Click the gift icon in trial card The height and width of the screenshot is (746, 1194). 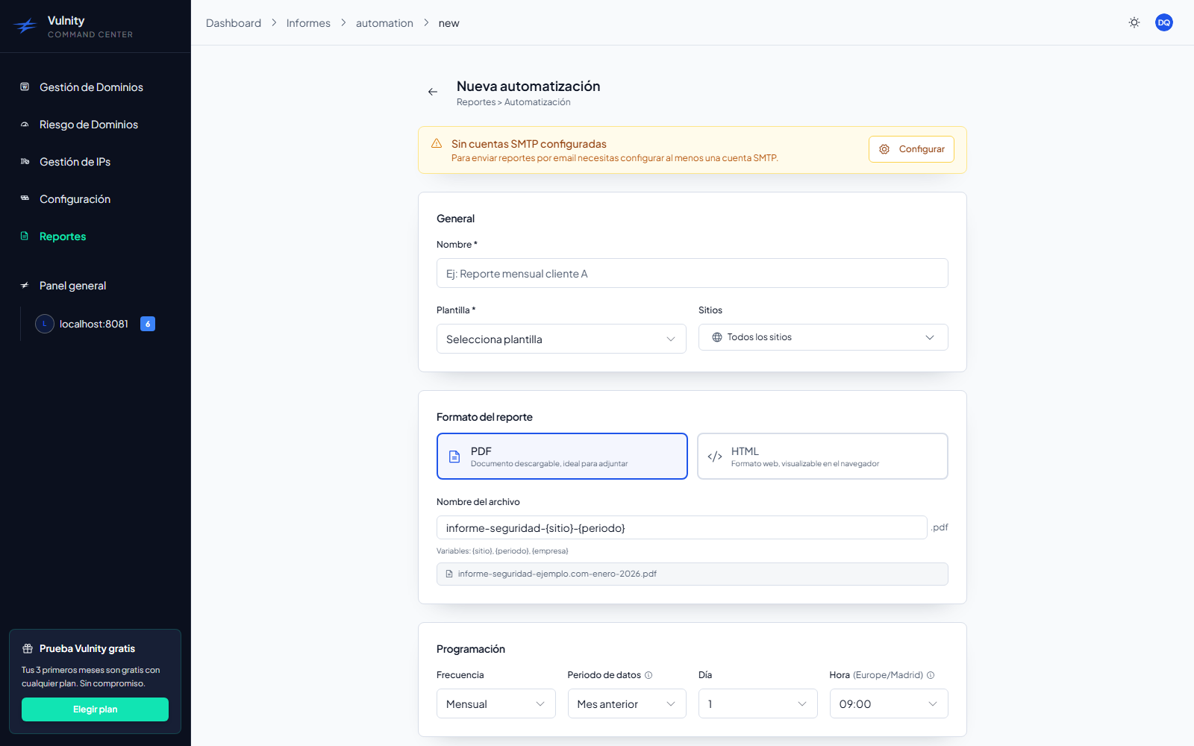pos(28,648)
